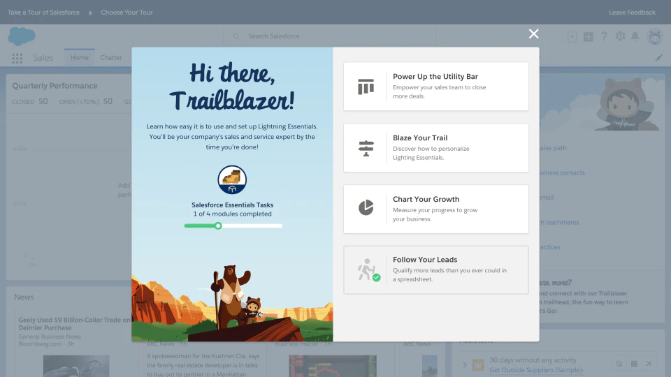The width and height of the screenshot is (671, 377).
Task: Click the Kushner Cos. news article text
Action: pos(203,364)
